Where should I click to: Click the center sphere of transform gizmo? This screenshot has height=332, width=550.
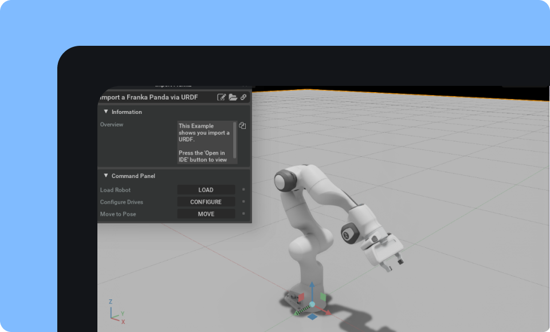pyautogui.click(x=312, y=305)
